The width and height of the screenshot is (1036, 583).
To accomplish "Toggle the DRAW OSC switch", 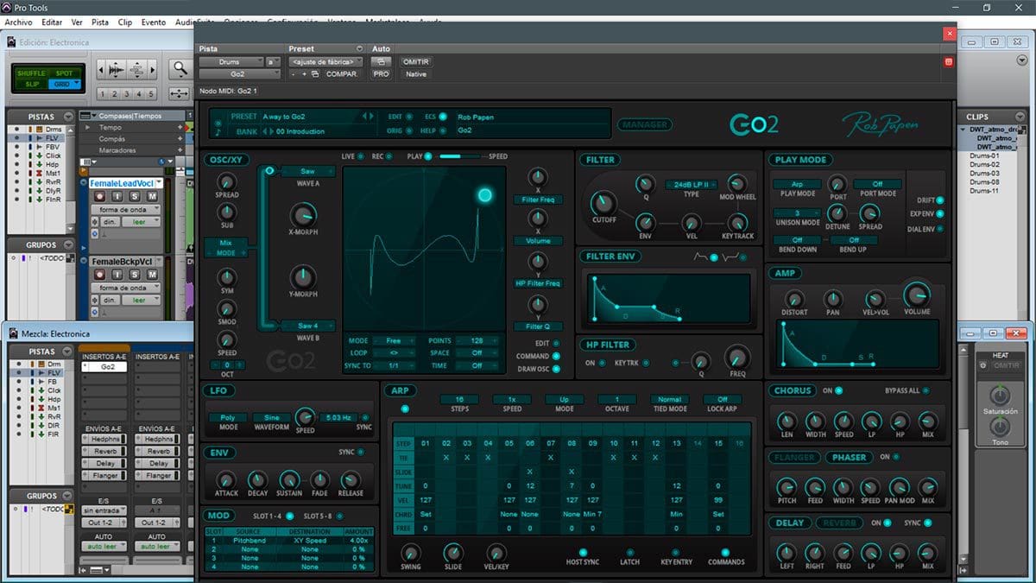I will pos(555,369).
